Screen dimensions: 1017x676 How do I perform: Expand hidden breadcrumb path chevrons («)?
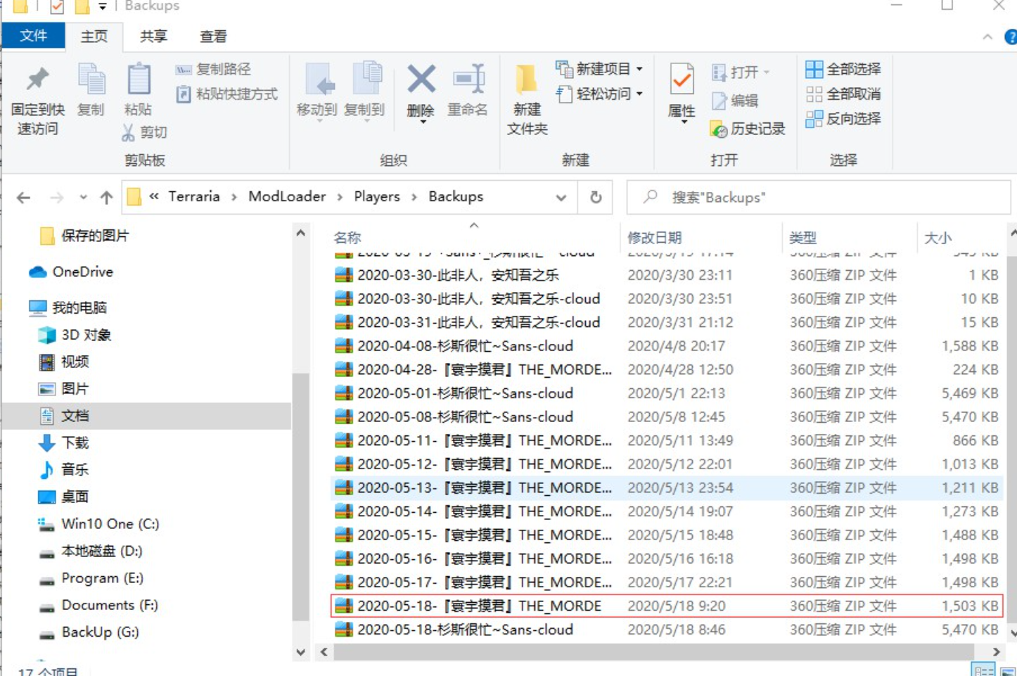coord(154,197)
